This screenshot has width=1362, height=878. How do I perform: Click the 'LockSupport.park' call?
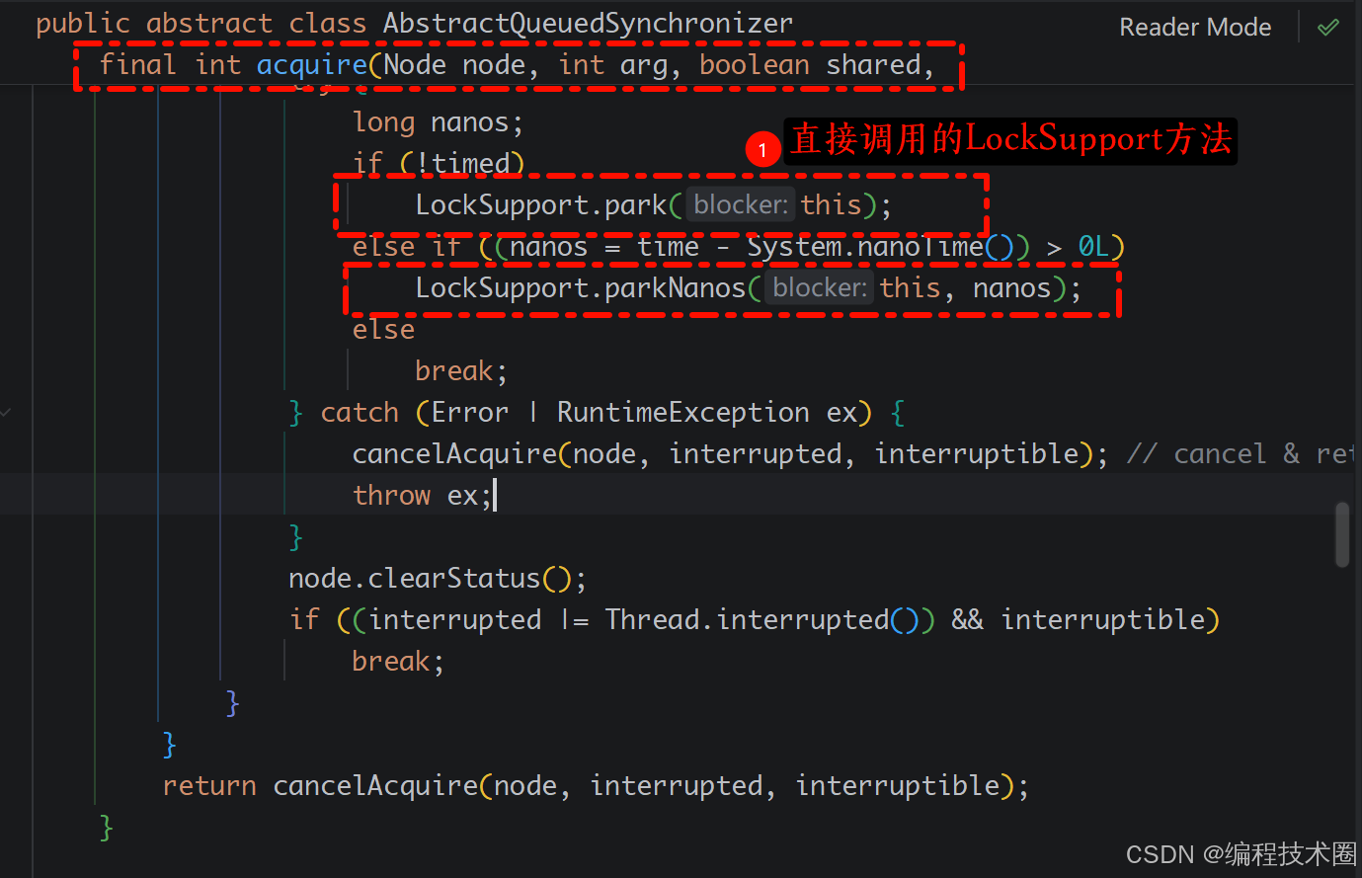pos(540,204)
